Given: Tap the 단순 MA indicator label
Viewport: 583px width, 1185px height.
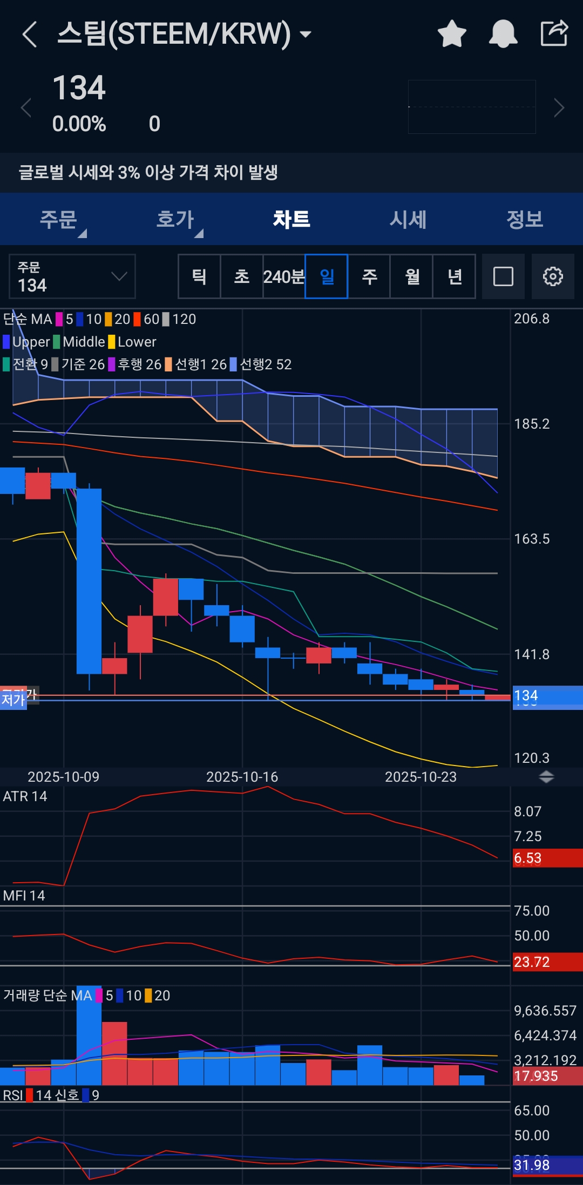Looking at the screenshot, I should tap(28, 319).
